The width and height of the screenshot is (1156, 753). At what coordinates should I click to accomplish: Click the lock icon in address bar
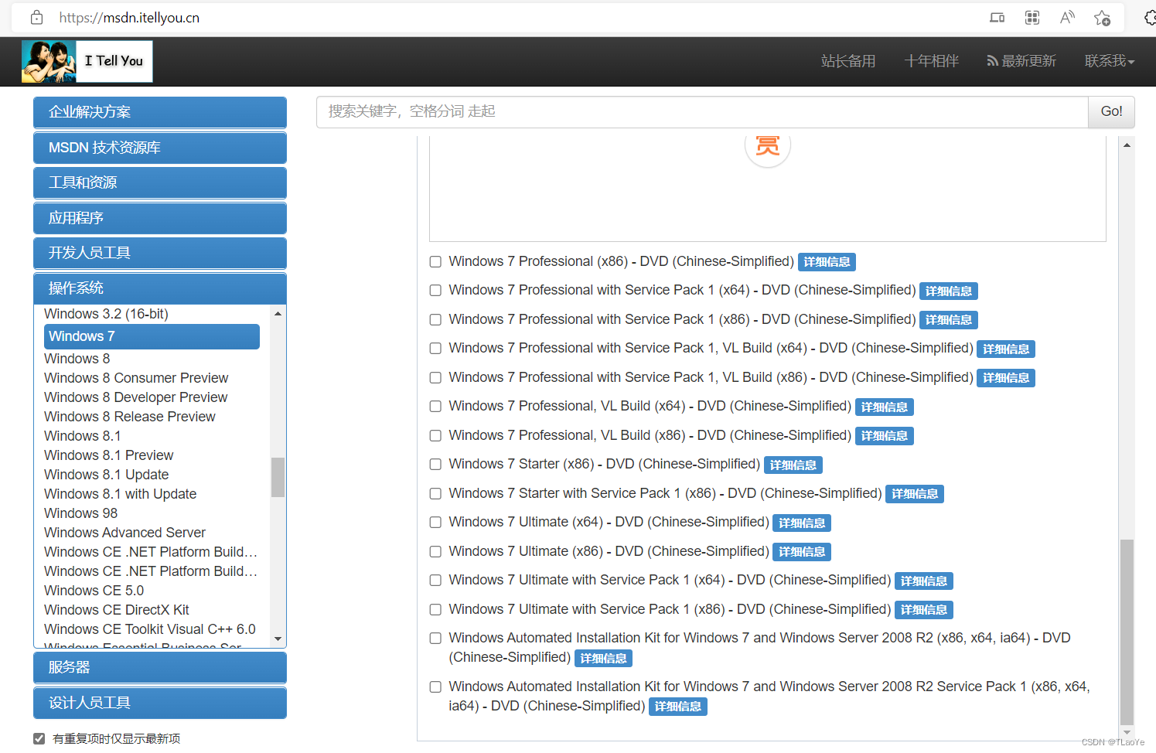tap(36, 17)
